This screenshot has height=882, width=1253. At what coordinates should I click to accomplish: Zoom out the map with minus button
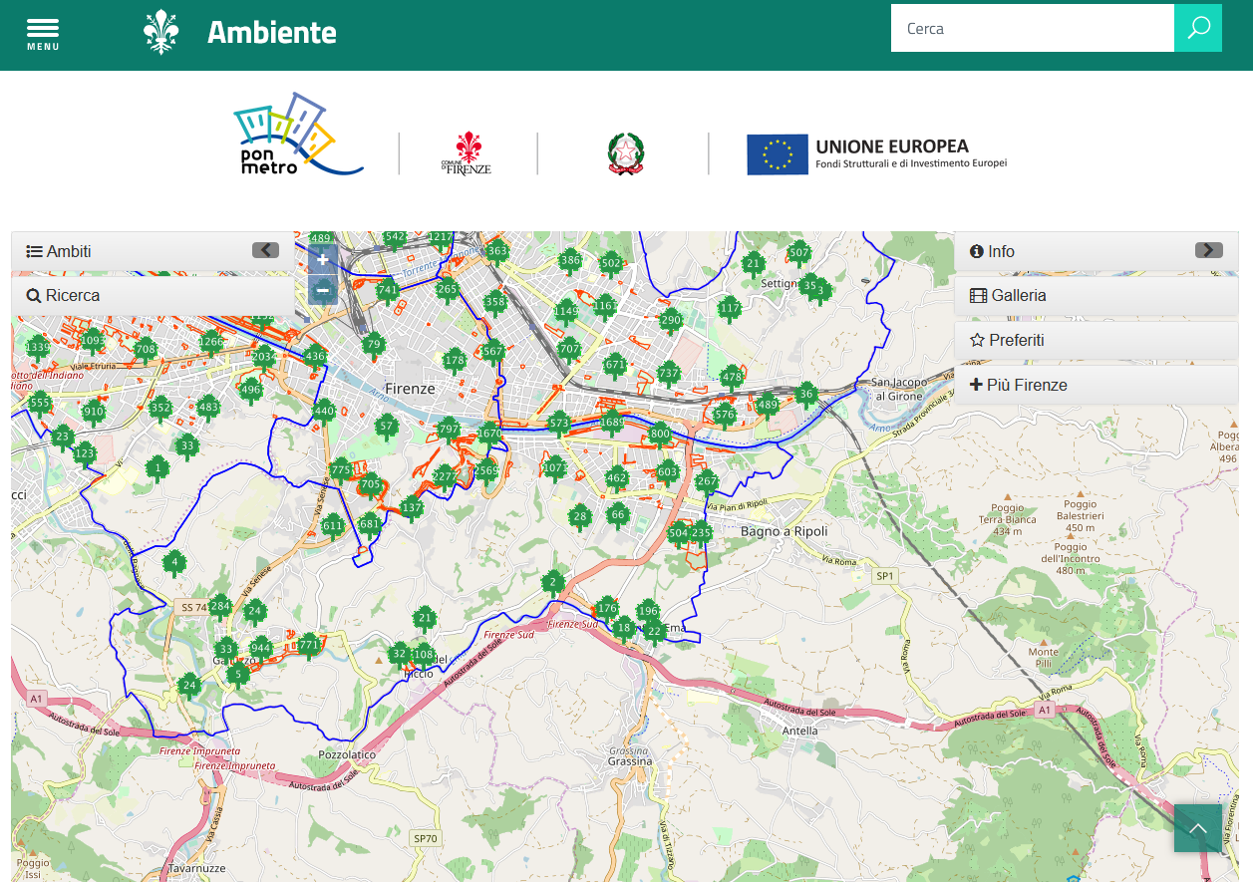[x=322, y=290]
